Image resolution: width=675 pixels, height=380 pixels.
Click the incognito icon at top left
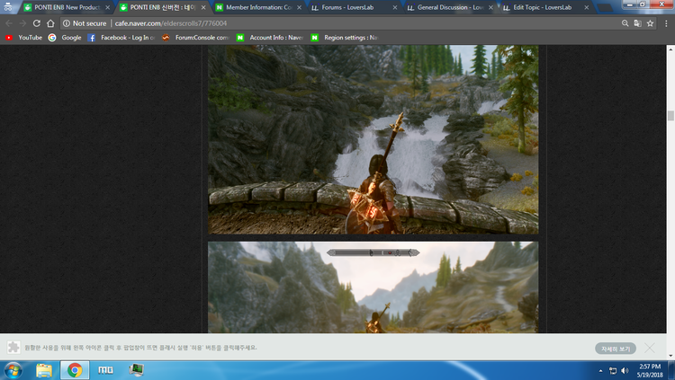pyautogui.click(x=8, y=6)
